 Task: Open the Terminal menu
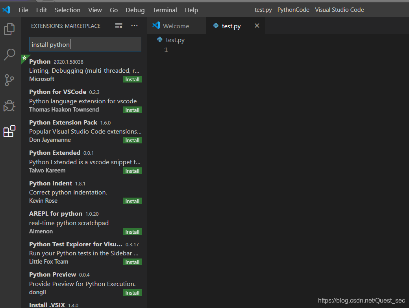(165, 10)
